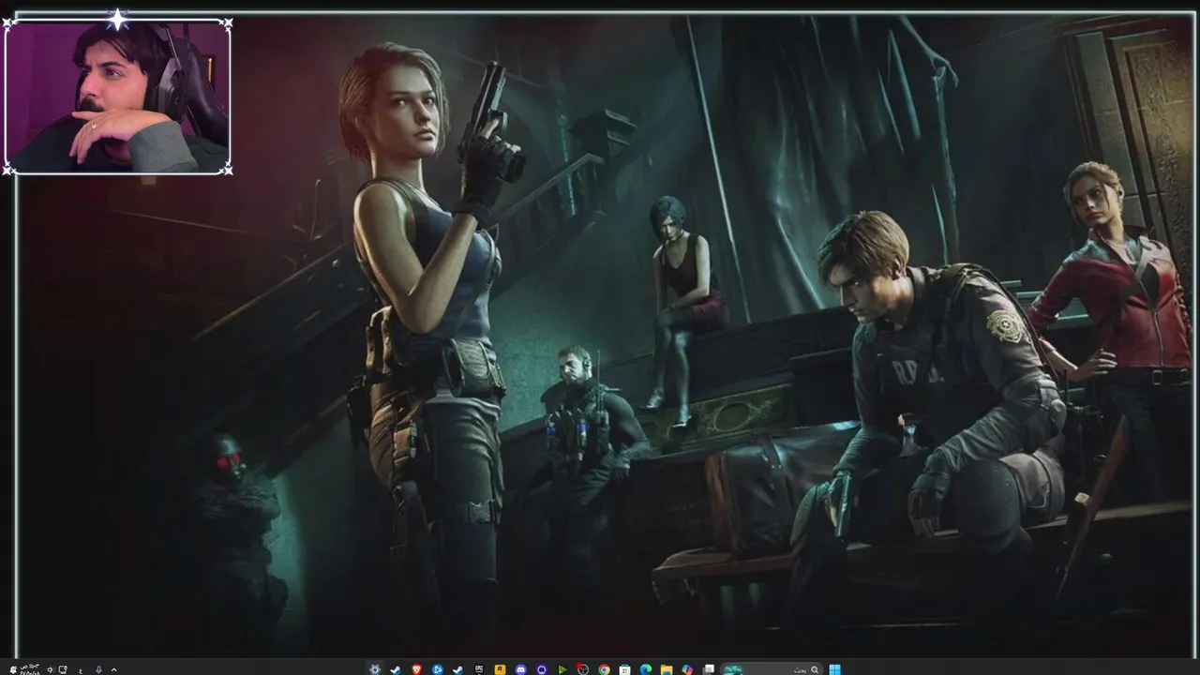This screenshot has height=675, width=1200.
Task: Open the green play-arrow app in taskbar
Action: [x=562, y=669]
